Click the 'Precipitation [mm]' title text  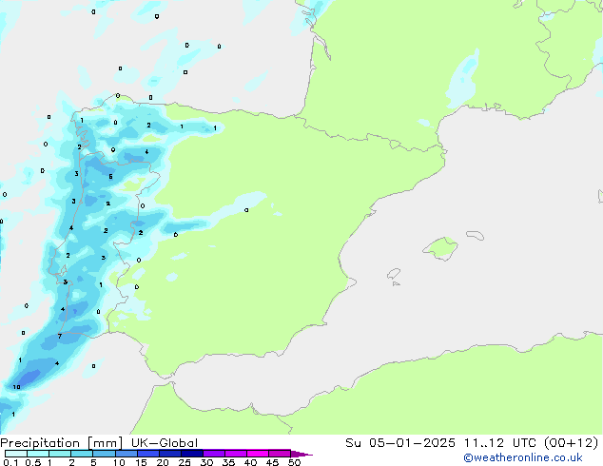(61, 443)
